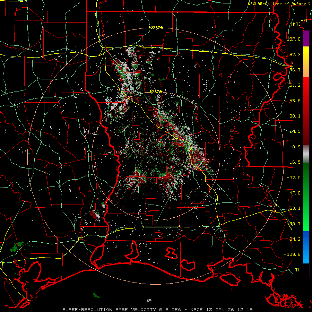Click the 14.5 velocity scale value
This screenshot has height=312, width=312.
295,131
